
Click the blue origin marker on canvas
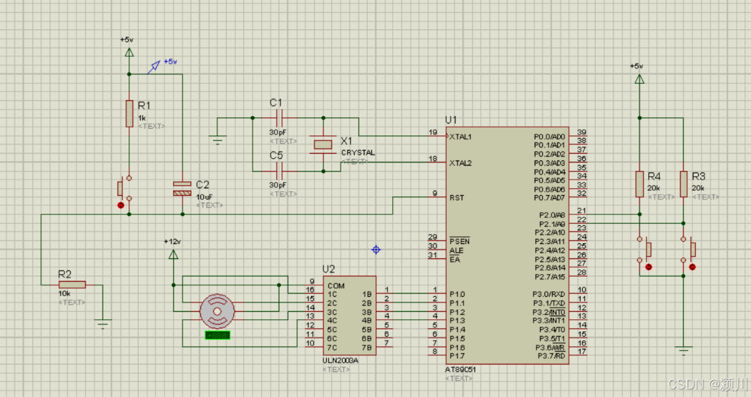(376, 250)
